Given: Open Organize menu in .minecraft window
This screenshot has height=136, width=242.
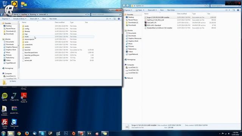Looking at the screenshot, I should tap(6, 19).
